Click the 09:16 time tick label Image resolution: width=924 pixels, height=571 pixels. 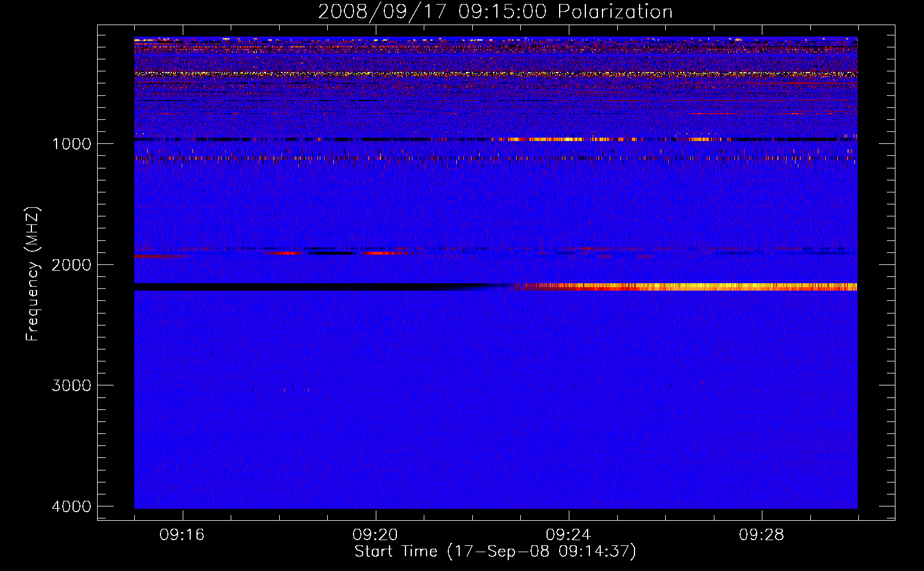click(182, 535)
